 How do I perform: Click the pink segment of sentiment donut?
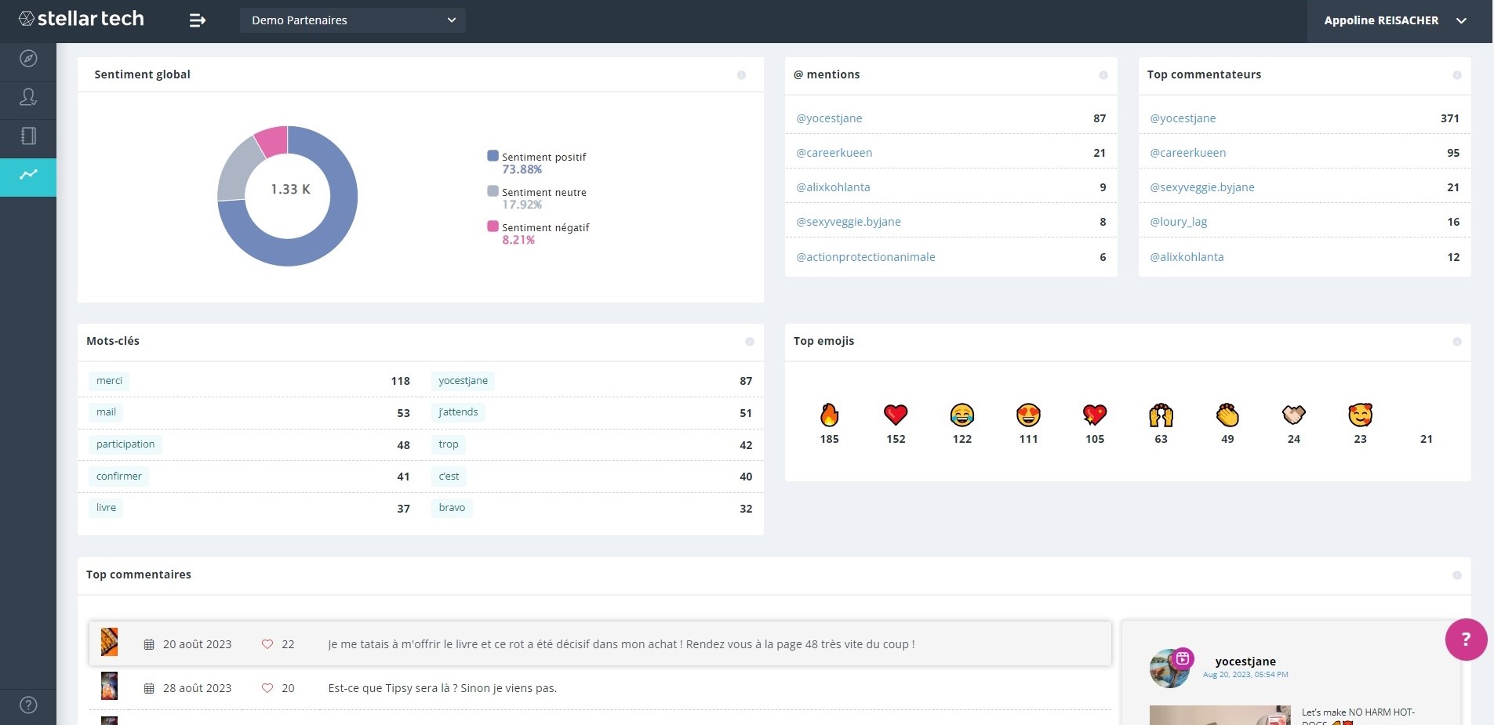click(x=272, y=140)
